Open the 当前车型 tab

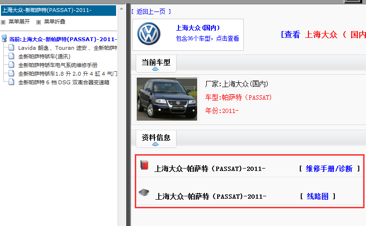(156, 63)
